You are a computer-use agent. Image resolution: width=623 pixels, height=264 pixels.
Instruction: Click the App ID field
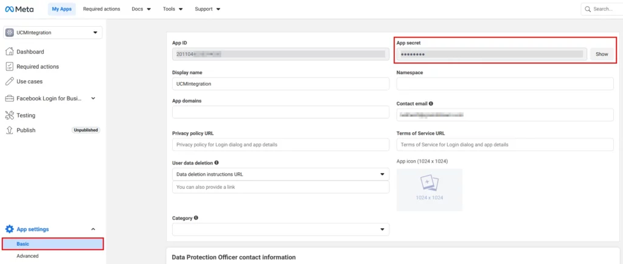(280, 54)
